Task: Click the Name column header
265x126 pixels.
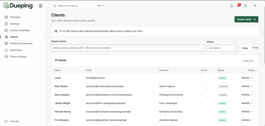Action: pyautogui.click(x=57, y=70)
